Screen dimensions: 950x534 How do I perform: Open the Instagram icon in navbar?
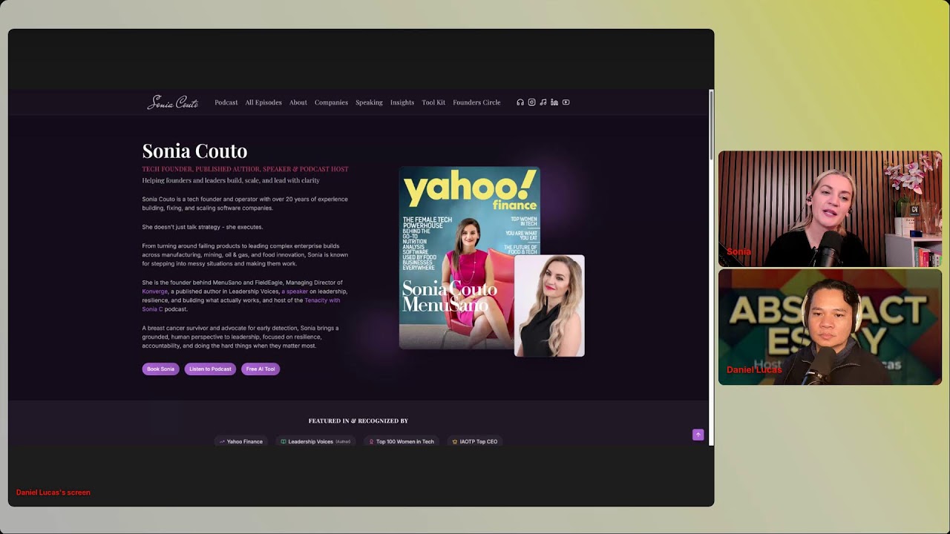531,102
